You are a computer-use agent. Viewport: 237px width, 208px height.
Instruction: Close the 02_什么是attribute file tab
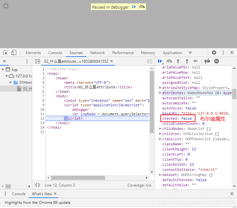111,61
